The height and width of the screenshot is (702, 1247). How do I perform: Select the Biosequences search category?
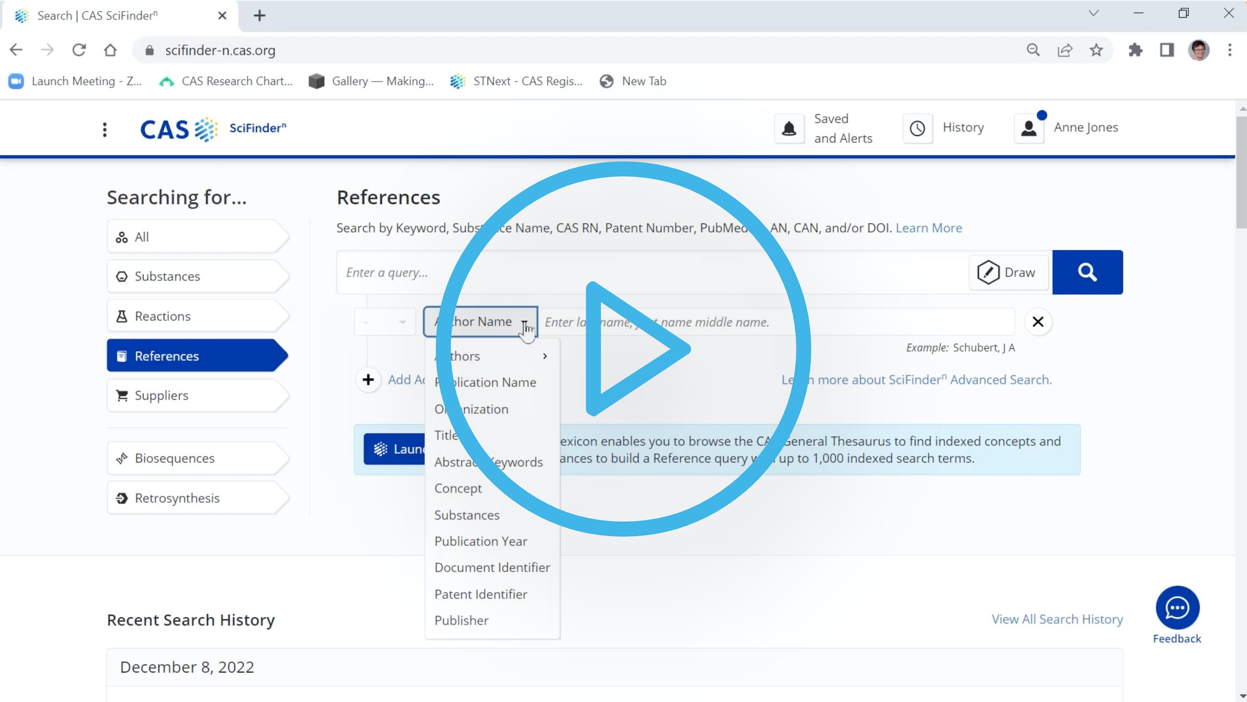click(197, 458)
